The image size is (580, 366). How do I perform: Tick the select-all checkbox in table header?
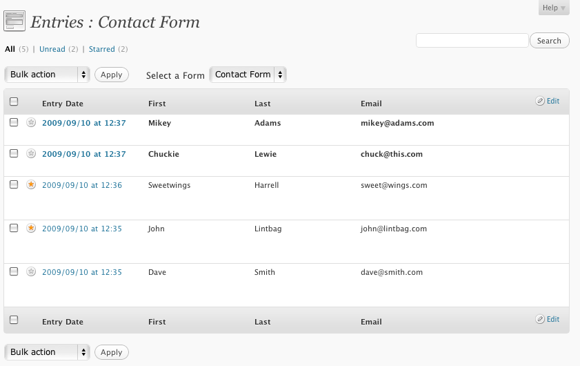coord(14,102)
